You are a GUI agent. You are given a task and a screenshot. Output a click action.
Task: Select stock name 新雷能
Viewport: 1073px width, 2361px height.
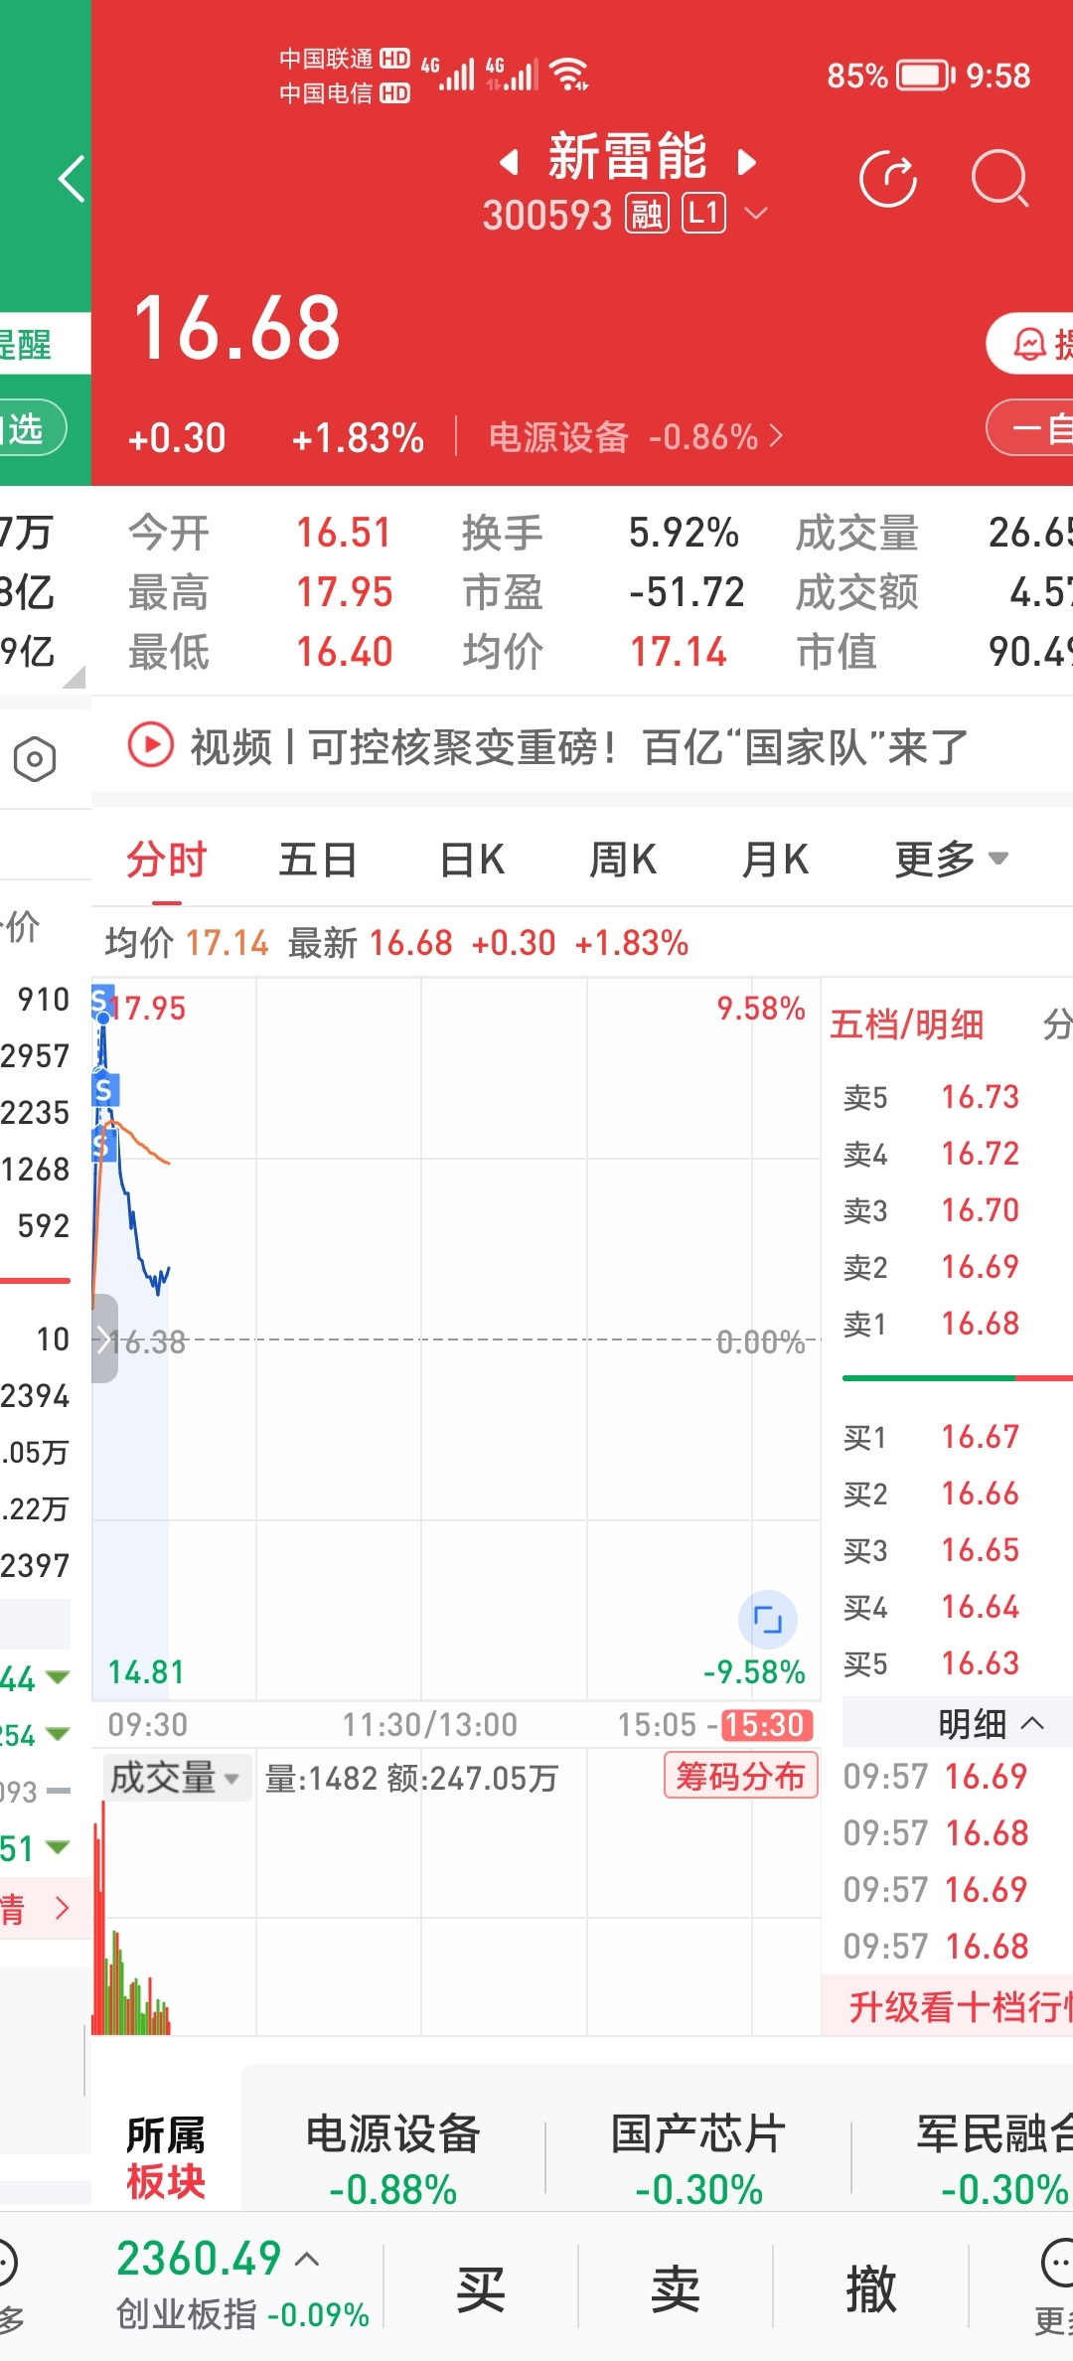point(628,158)
